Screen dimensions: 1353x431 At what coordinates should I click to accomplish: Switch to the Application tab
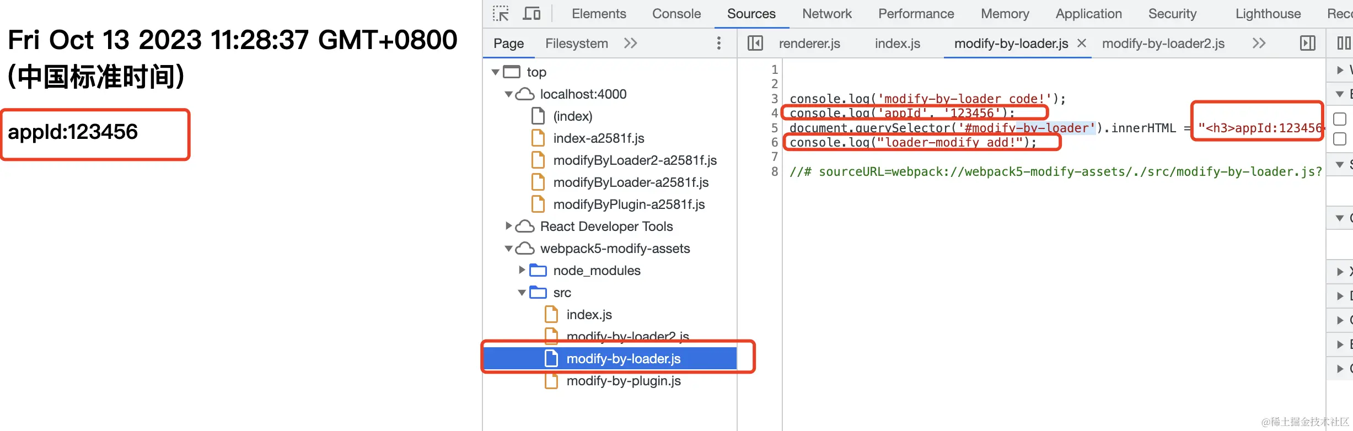1089,14
